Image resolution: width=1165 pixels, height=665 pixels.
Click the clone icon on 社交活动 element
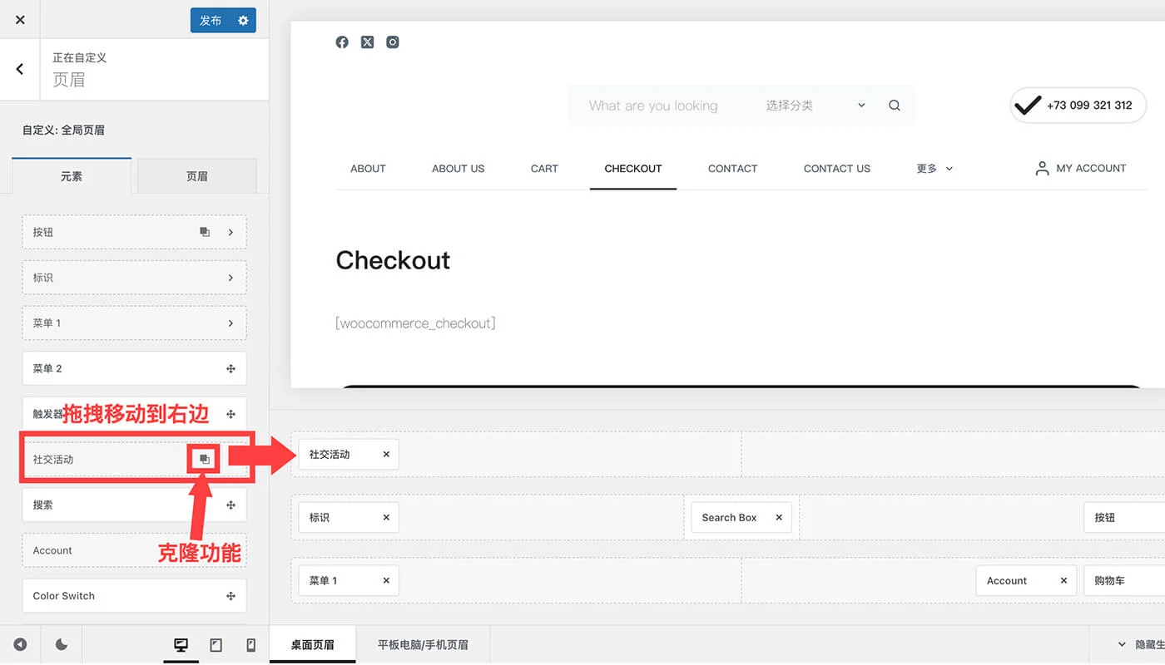point(203,458)
